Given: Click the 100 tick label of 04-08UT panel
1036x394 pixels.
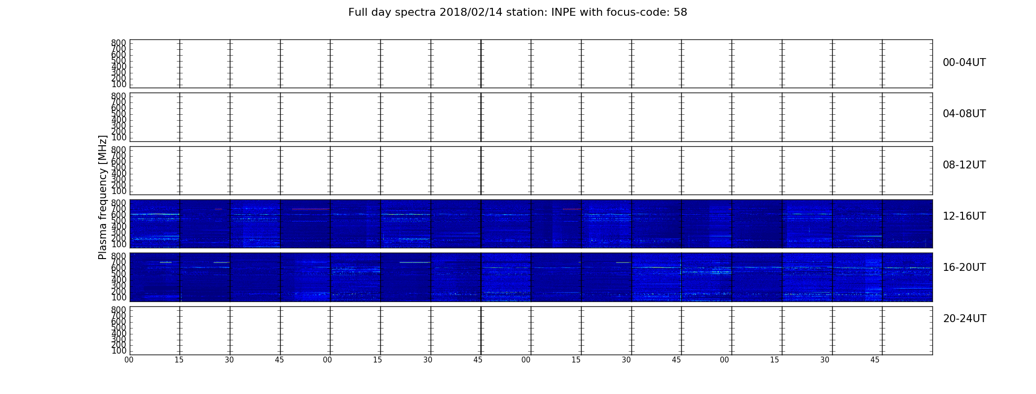Looking at the screenshot, I should pyautogui.click(x=118, y=137).
